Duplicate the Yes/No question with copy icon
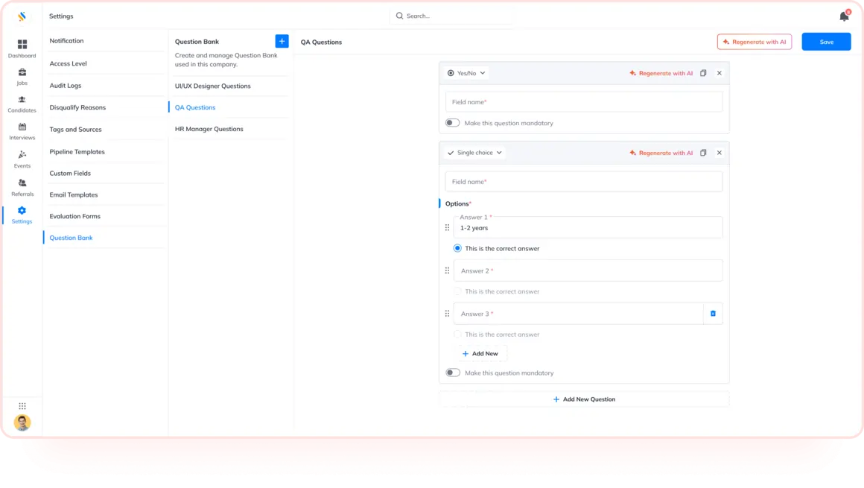 click(703, 73)
